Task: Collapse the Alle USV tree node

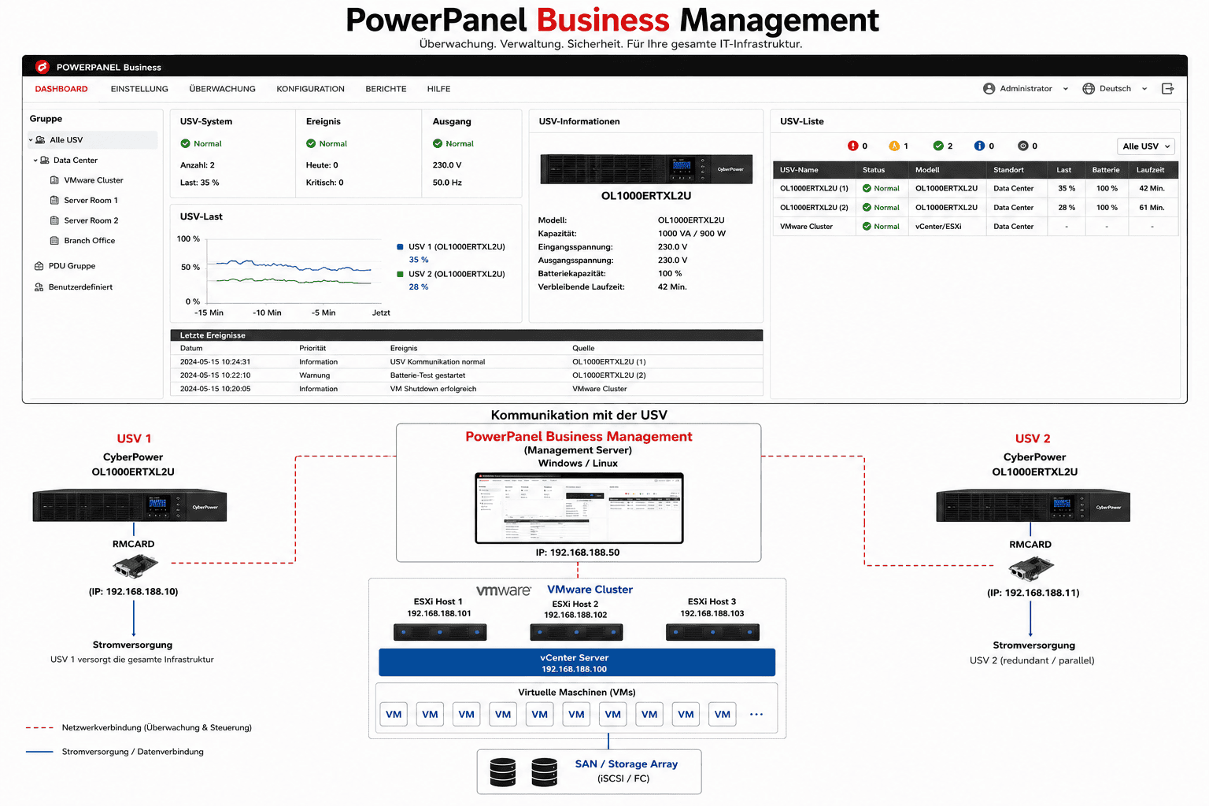Action: (31, 140)
